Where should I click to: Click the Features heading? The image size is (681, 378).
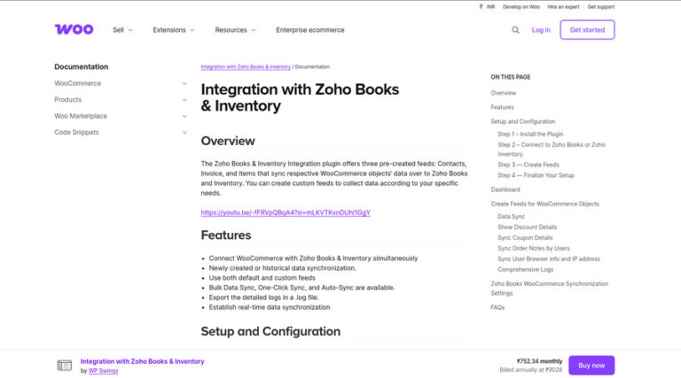(x=226, y=235)
